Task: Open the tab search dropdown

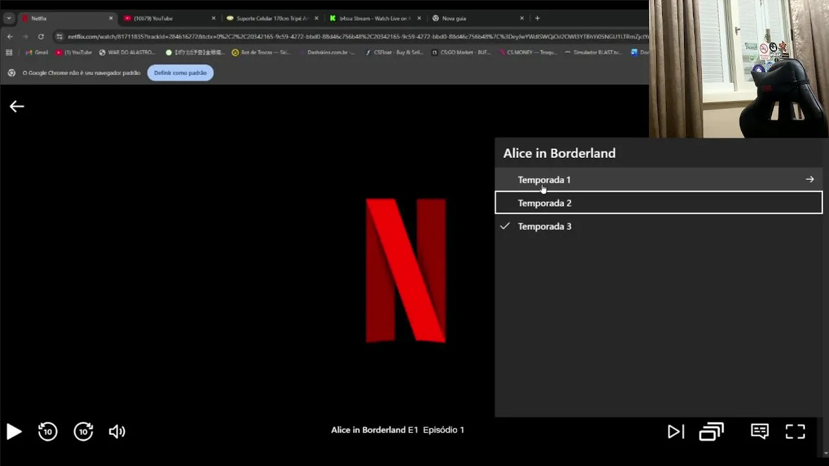Action: (x=8, y=18)
